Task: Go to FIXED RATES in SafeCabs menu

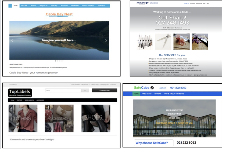Action: 146,94
